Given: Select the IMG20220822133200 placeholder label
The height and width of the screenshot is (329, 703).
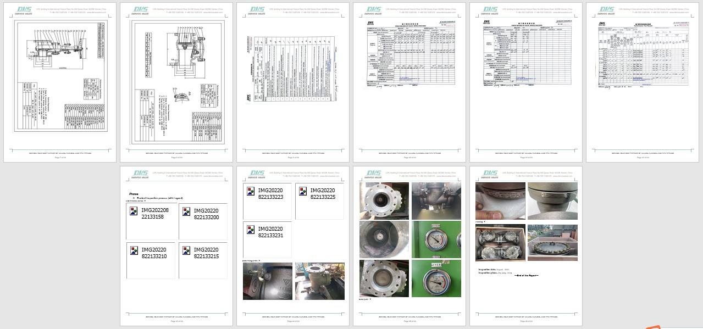Looking at the screenshot, I should tap(206, 214).
